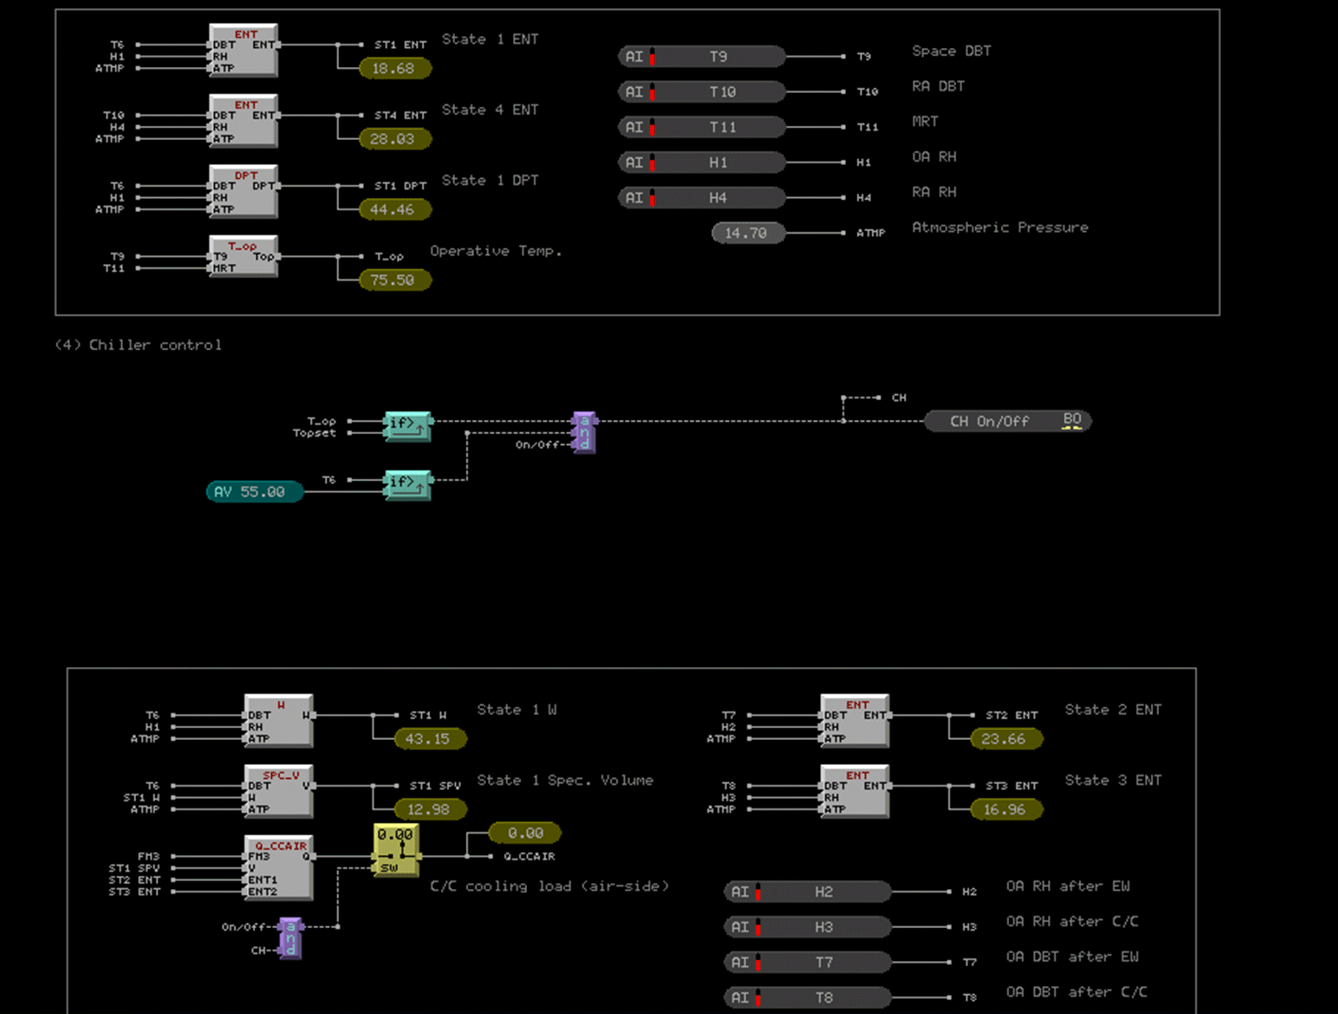Click the 18.68 ST1 ENT value display
The width and height of the screenshot is (1338, 1014).
(395, 68)
